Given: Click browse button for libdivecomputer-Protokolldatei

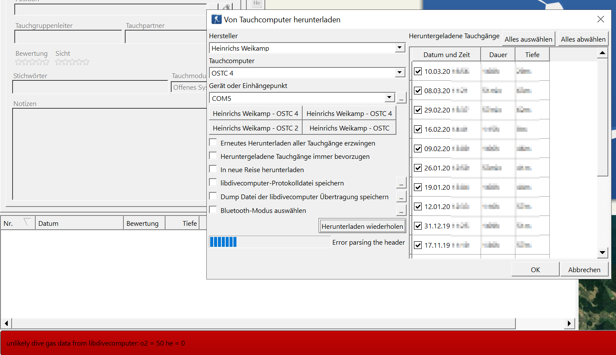Looking at the screenshot, I should pyautogui.click(x=401, y=183).
